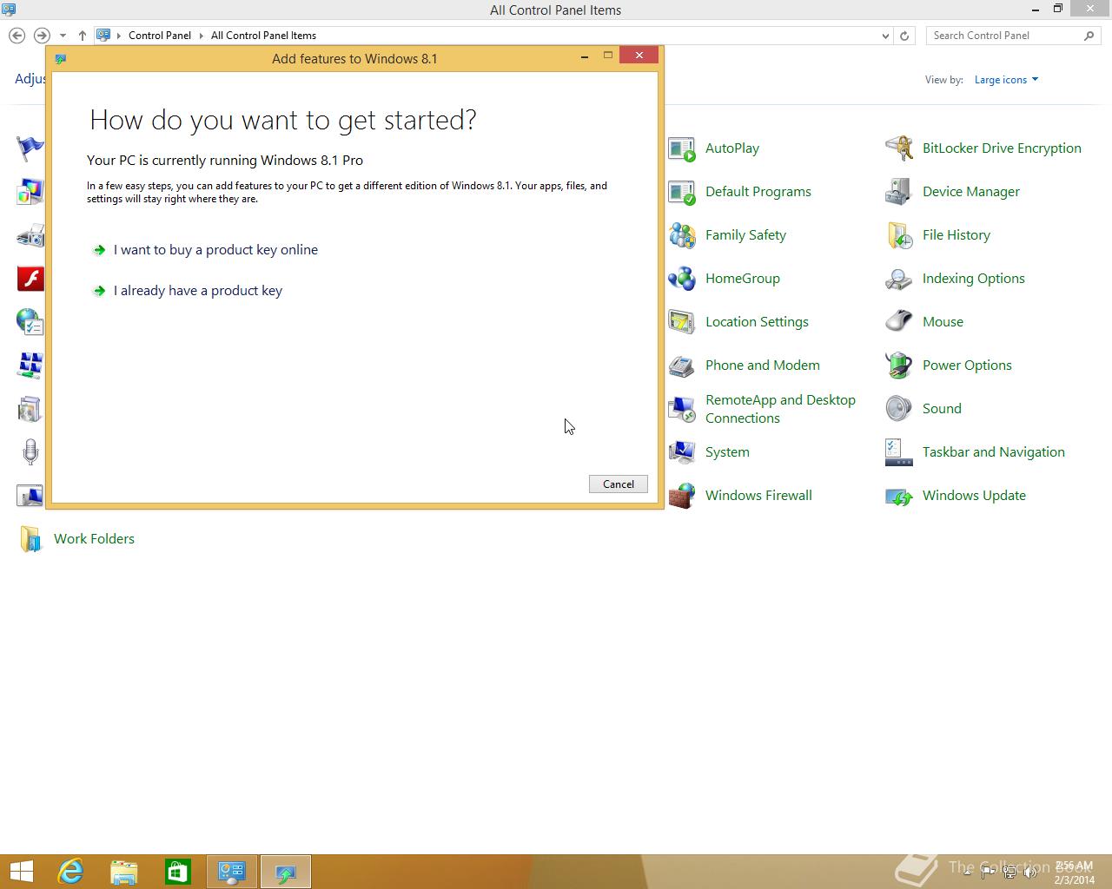Click the Forward navigation arrow

click(x=42, y=36)
